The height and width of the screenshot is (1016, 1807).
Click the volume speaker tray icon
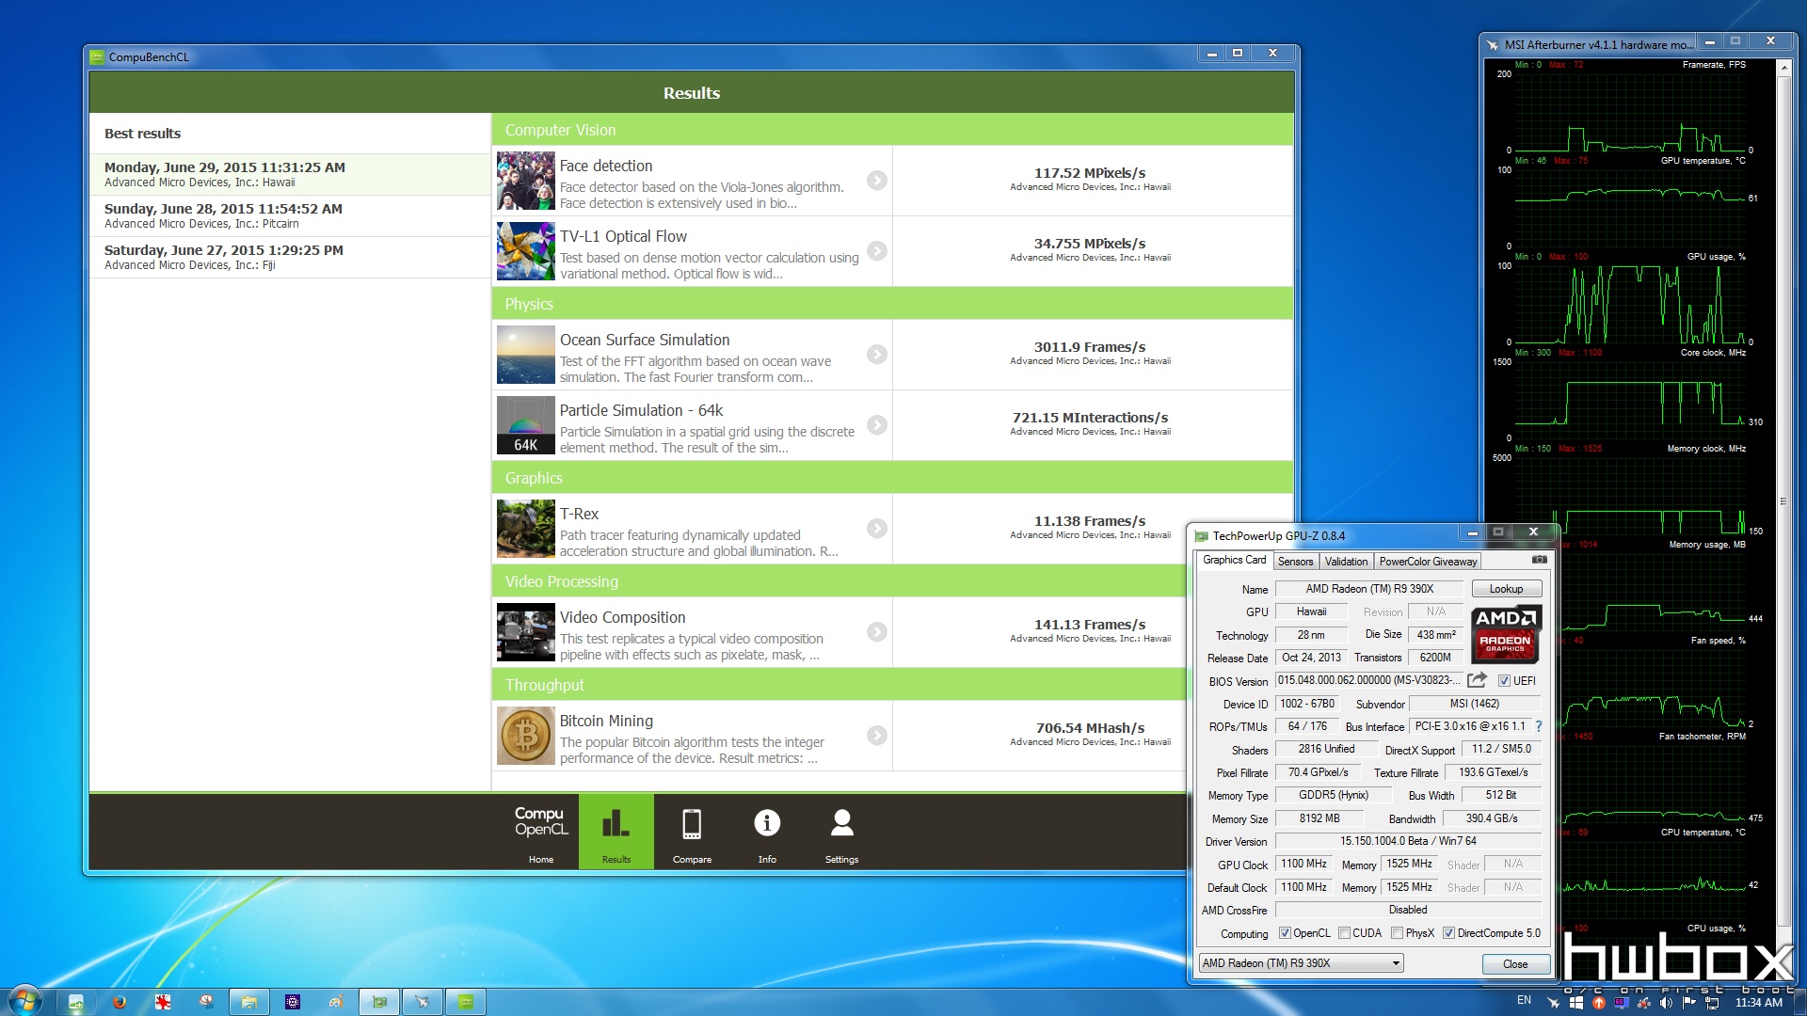[1666, 1003]
